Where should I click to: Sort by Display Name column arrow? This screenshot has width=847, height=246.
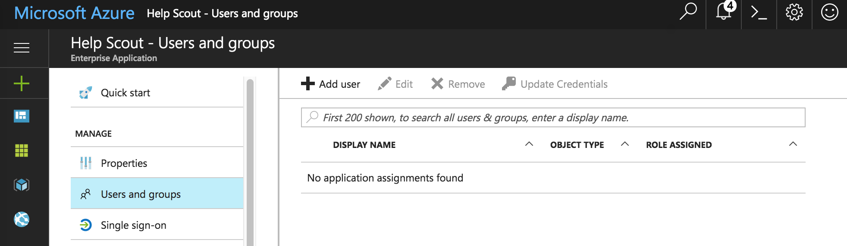(529, 144)
